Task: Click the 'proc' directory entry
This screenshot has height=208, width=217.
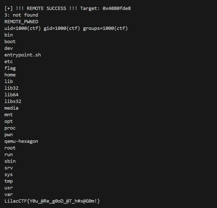Action: point(10,128)
